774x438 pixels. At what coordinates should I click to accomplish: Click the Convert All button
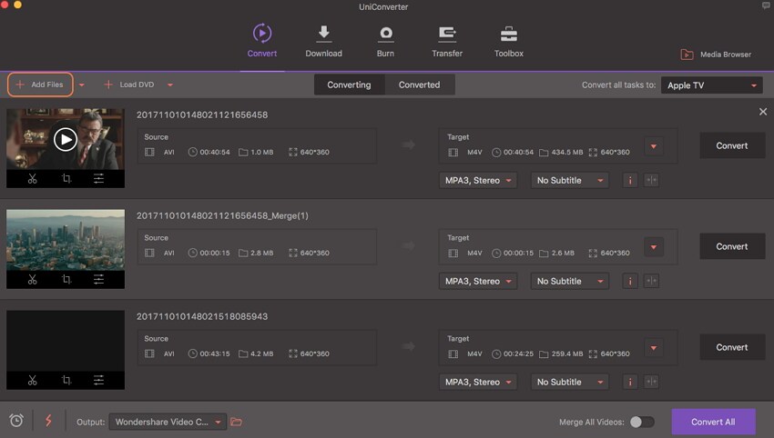click(713, 422)
